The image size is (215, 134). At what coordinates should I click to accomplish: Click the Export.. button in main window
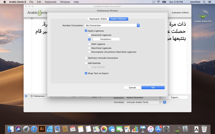coord(175,98)
